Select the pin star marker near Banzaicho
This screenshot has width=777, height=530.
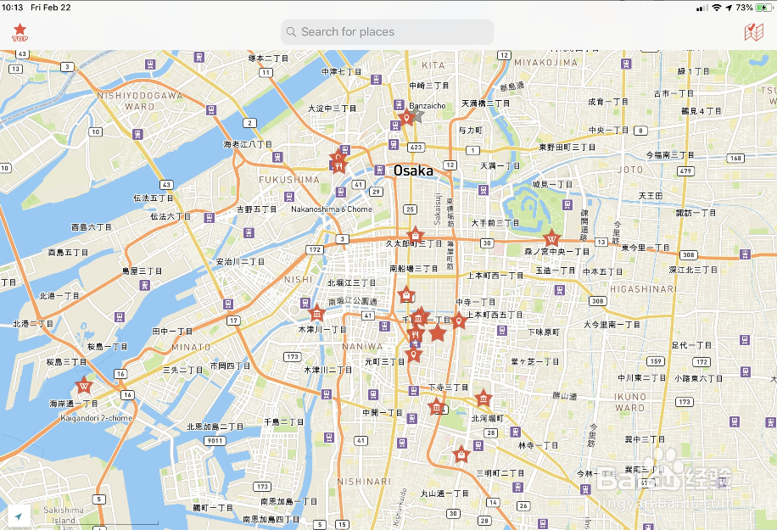(405, 119)
